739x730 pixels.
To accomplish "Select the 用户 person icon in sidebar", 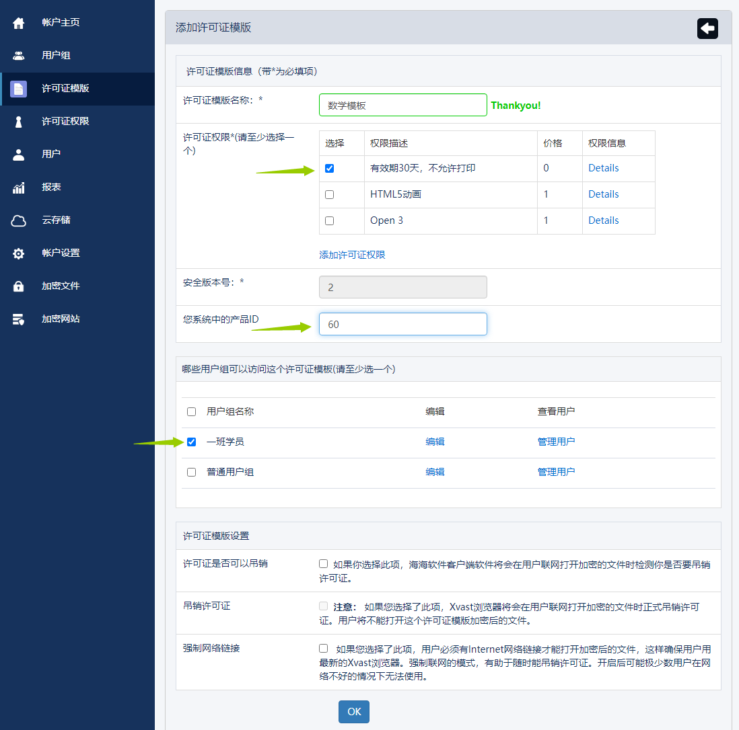I will click(x=19, y=155).
